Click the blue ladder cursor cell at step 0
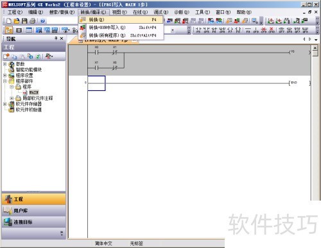The image size is (321, 248). click(x=96, y=83)
